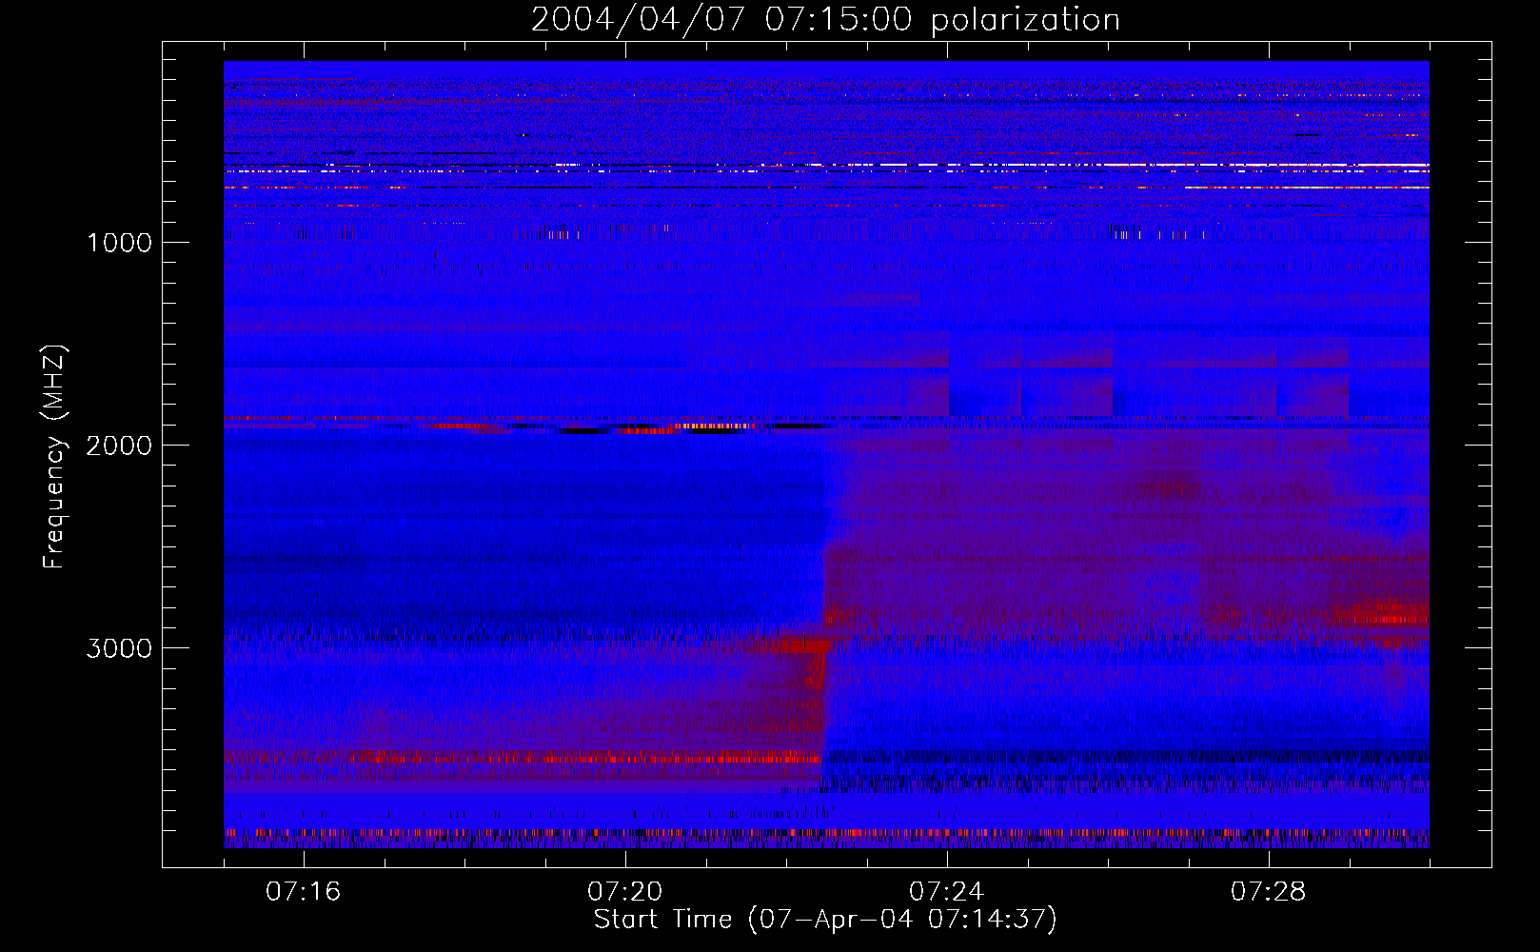Click the 07:24 time tick label
The image size is (1540, 952).
947,892
